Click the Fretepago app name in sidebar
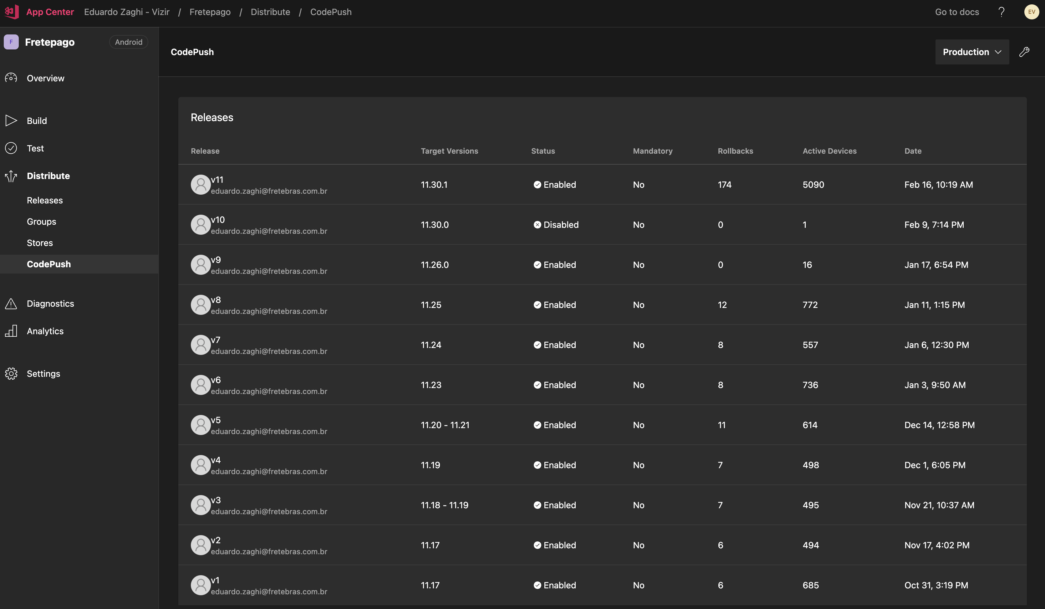Image resolution: width=1045 pixels, height=609 pixels. (50, 42)
